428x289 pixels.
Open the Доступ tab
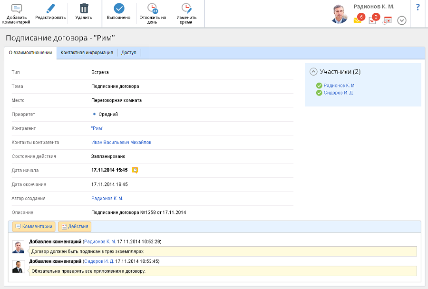(x=128, y=53)
